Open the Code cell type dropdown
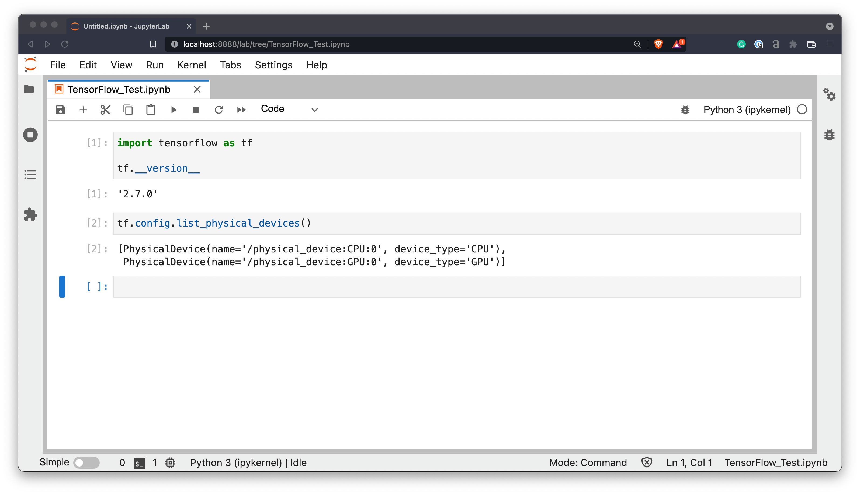The width and height of the screenshot is (860, 494). [289, 109]
